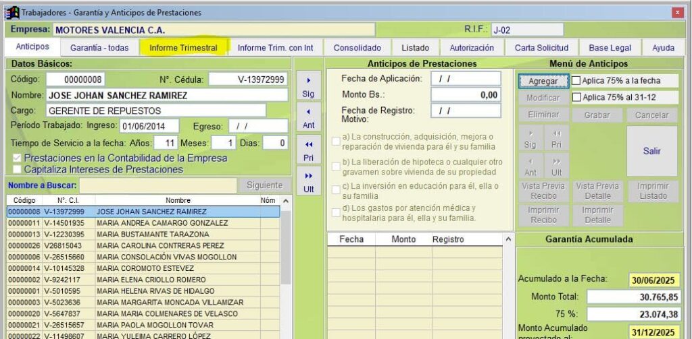Image resolution: width=692 pixels, height=339 pixels.
Task: Select row JOSE JOHAN SANCHEZ RAMIREZ in list
Action: (143, 212)
